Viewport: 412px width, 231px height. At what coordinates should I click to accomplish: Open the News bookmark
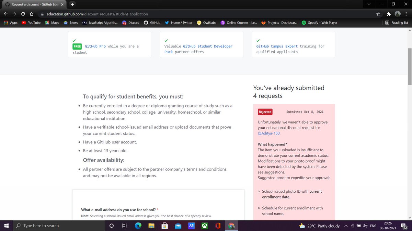[70, 23]
